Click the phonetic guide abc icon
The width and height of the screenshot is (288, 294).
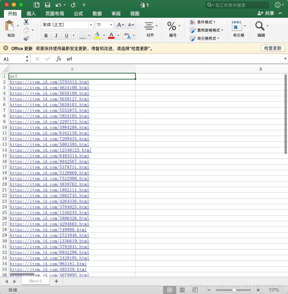coord(127,35)
